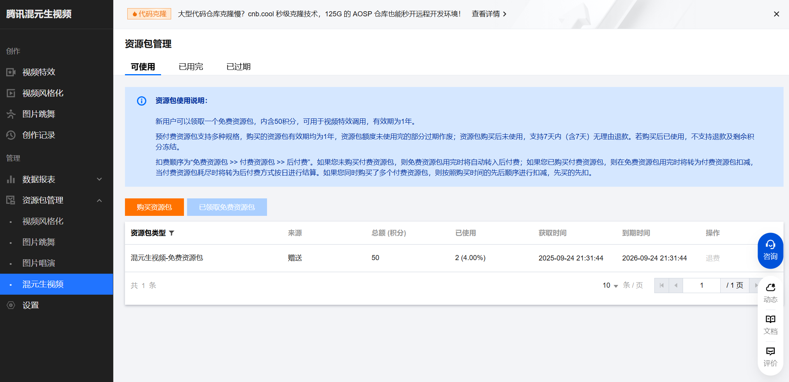Click the expiry time 2026-09-24 21:31:44
Image resolution: width=789 pixels, height=382 pixels.
(x=654, y=258)
